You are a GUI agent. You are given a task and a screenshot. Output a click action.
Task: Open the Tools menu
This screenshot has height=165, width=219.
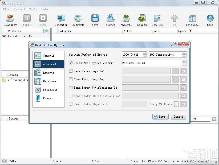[33, 9]
